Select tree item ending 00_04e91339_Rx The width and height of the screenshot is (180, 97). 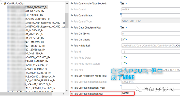pos(25,54)
